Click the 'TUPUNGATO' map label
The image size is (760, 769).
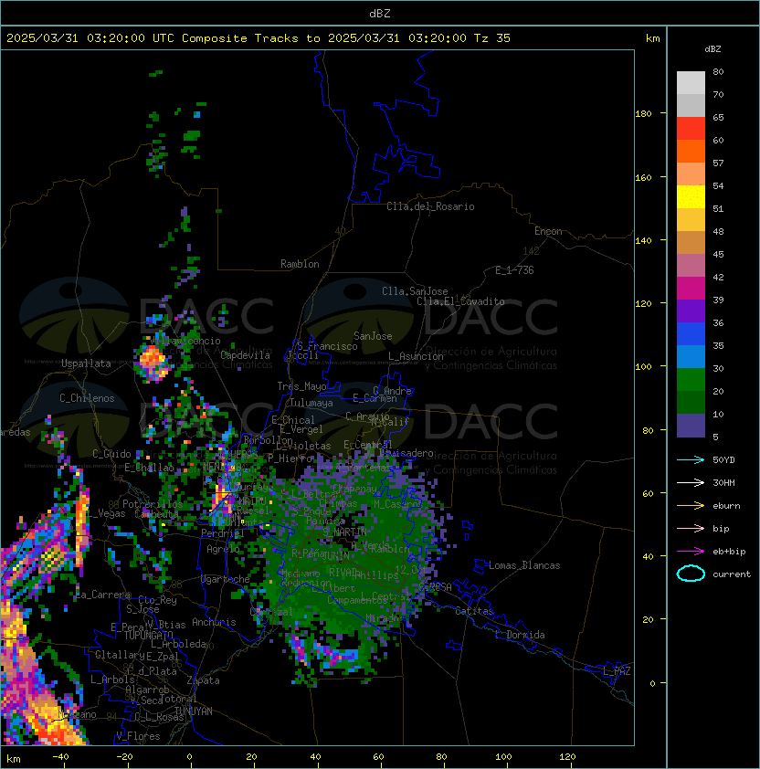[x=148, y=635]
